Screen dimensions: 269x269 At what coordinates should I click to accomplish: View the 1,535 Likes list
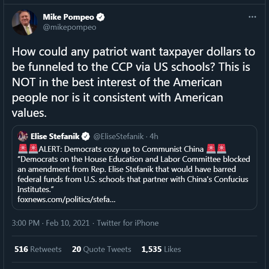161,249
